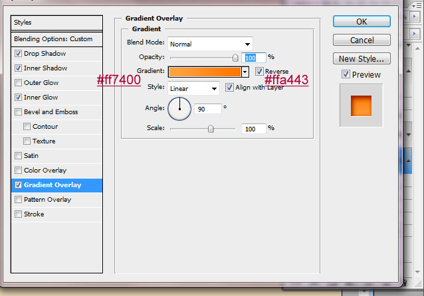Open the Blend Mode dropdown
Viewport: 424px width, 296px height.
pyautogui.click(x=210, y=44)
